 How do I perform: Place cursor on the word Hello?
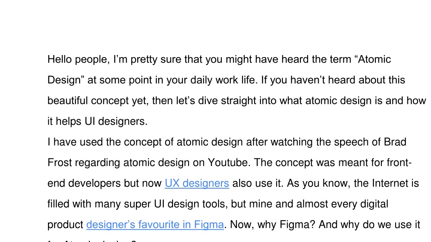tap(60, 59)
